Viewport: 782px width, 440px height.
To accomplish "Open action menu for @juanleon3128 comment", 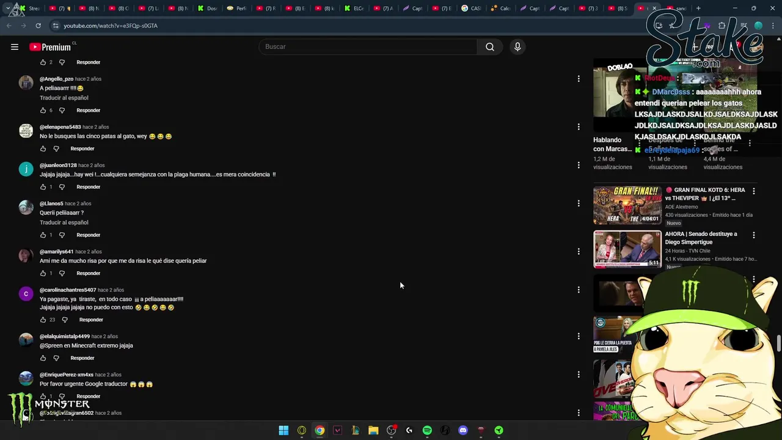I will 579,165.
